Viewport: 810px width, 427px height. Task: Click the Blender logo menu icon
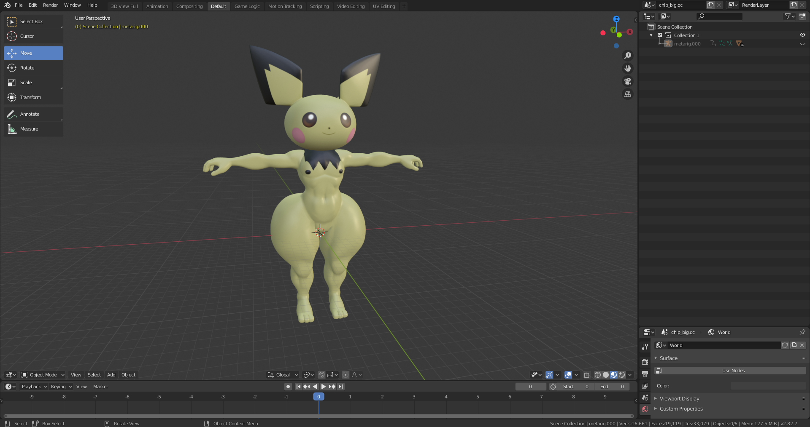[7, 5]
